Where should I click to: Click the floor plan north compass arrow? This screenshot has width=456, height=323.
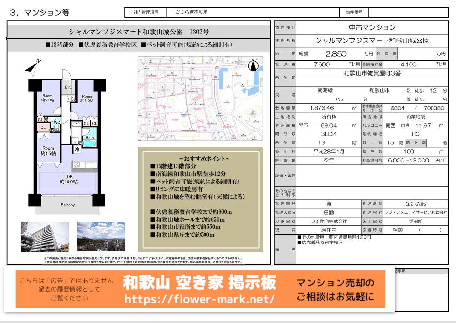click(x=33, y=65)
